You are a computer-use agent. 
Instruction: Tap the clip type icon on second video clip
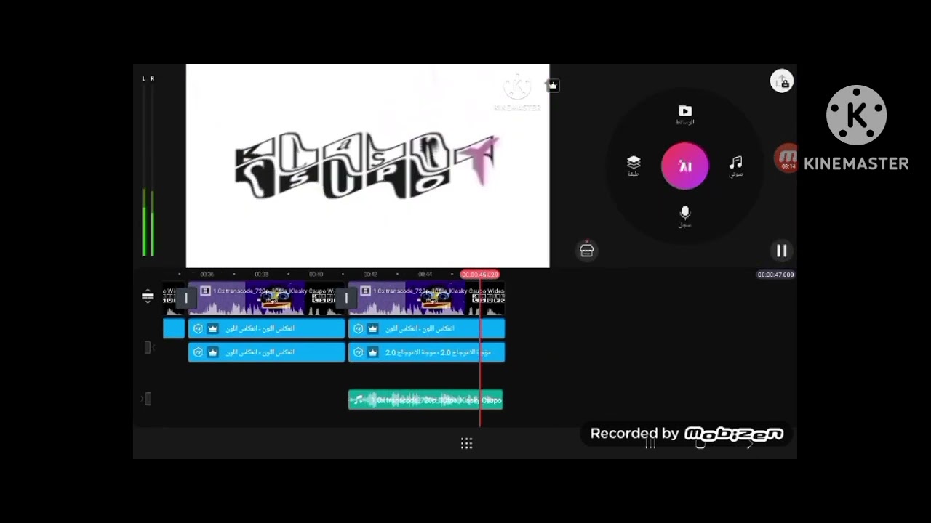[365, 291]
